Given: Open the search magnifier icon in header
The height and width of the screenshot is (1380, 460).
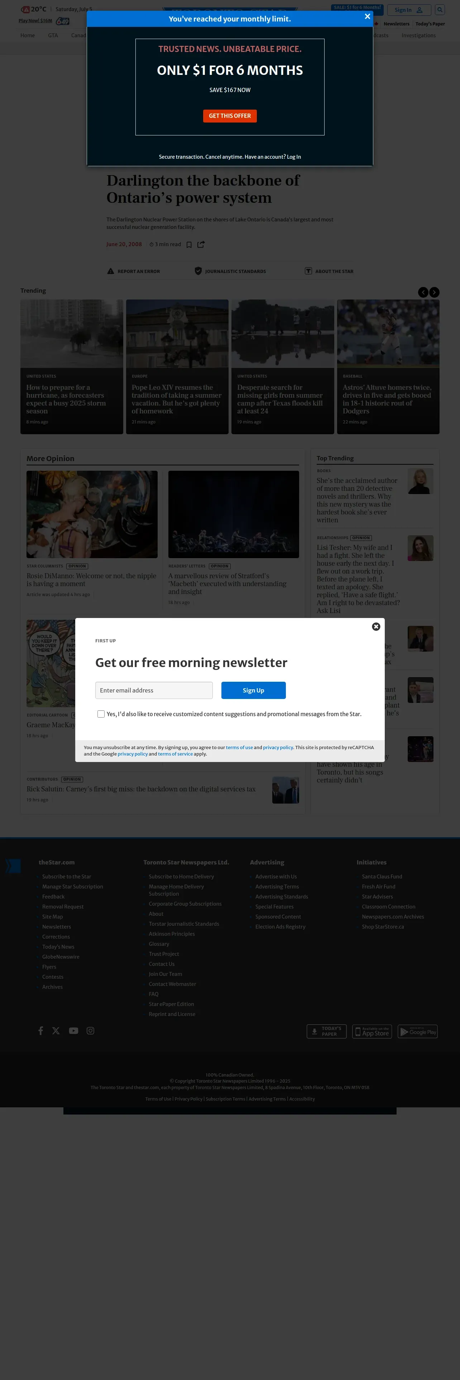Looking at the screenshot, I should pos(440,10).
